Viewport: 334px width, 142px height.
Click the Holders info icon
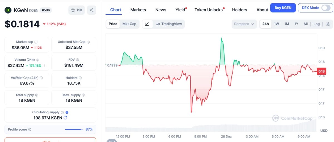pyautogui.click(x=80, y=78)
